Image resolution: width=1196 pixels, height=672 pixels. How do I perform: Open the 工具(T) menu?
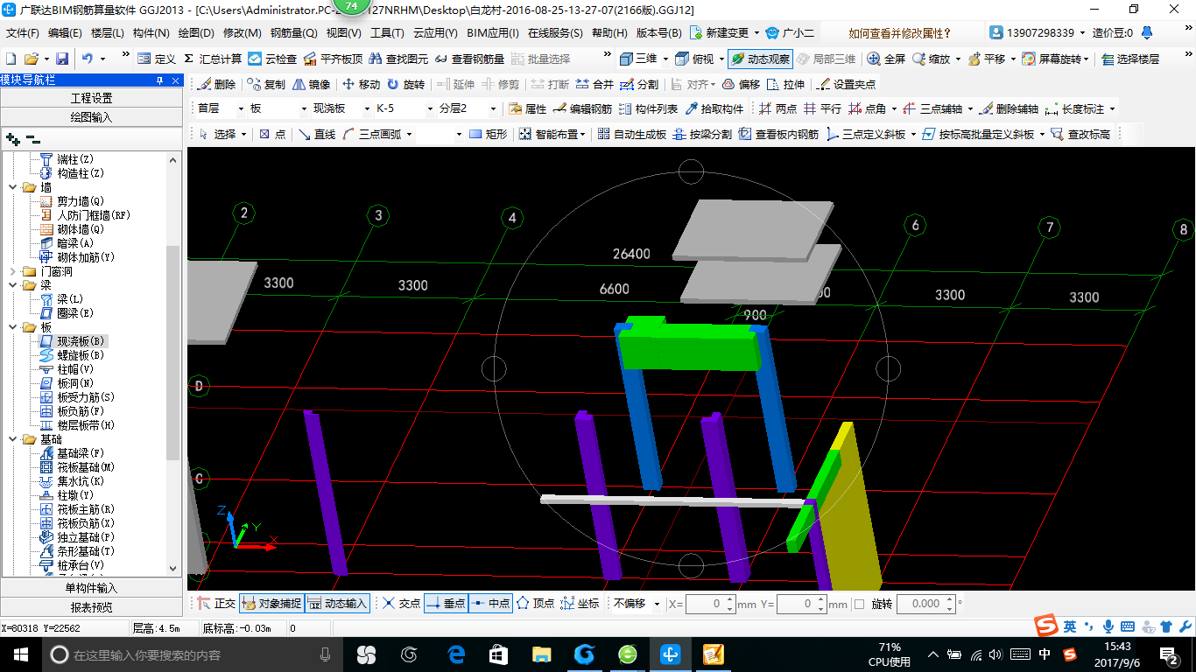pyautogui.click(x=387, y=33)
